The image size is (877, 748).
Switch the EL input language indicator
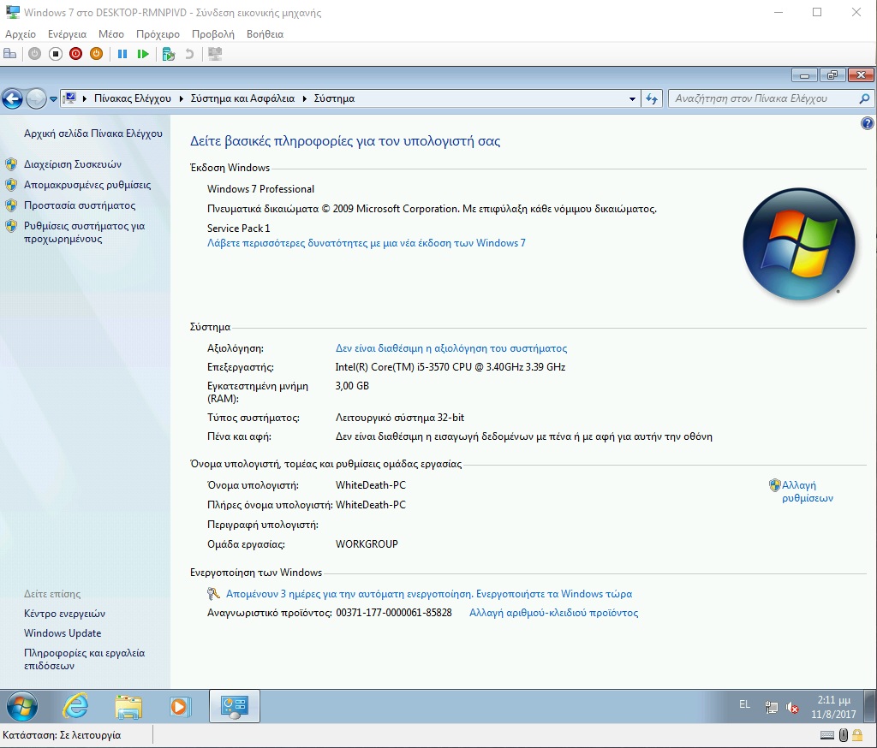point(744,704)
